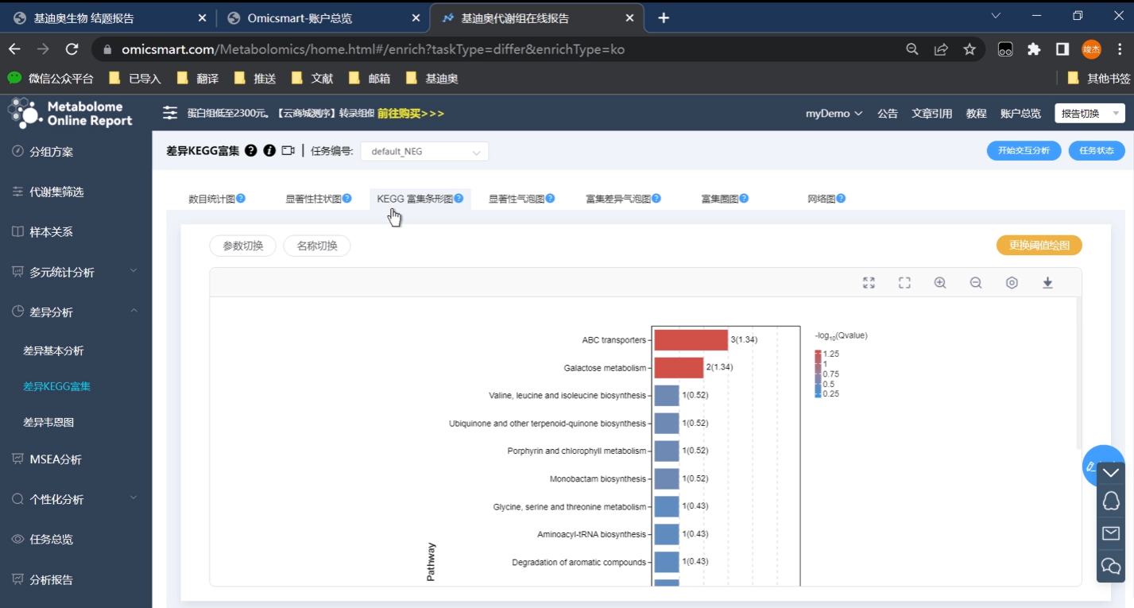Switch to the 数目统计图 tab

pos(211,199)
